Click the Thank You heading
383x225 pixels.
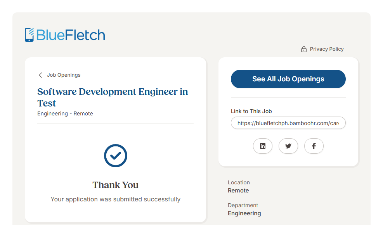(115, 185)
